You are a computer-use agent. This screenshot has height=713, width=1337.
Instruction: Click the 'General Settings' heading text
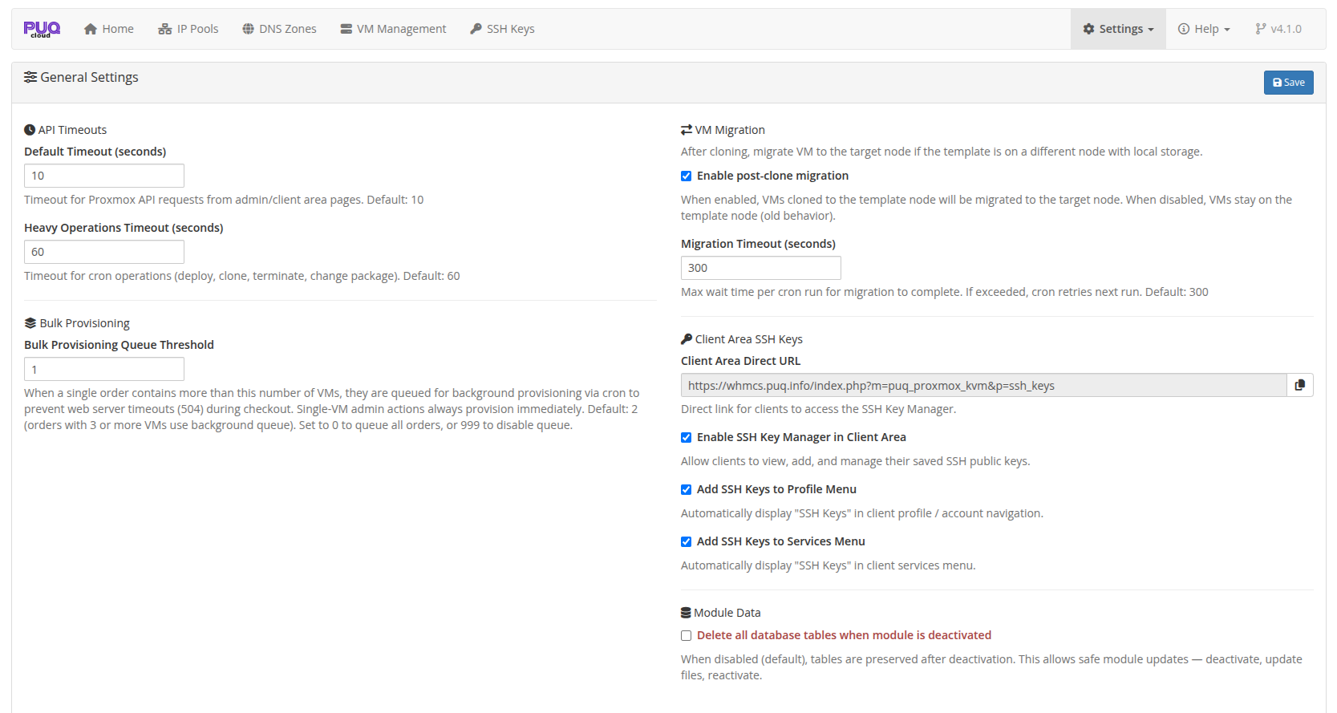click(89, 77)
